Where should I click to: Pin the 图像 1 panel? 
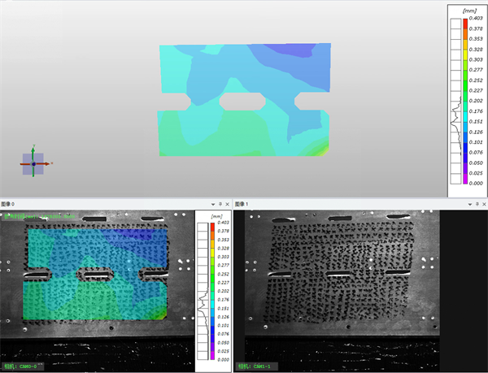point(475,202)
